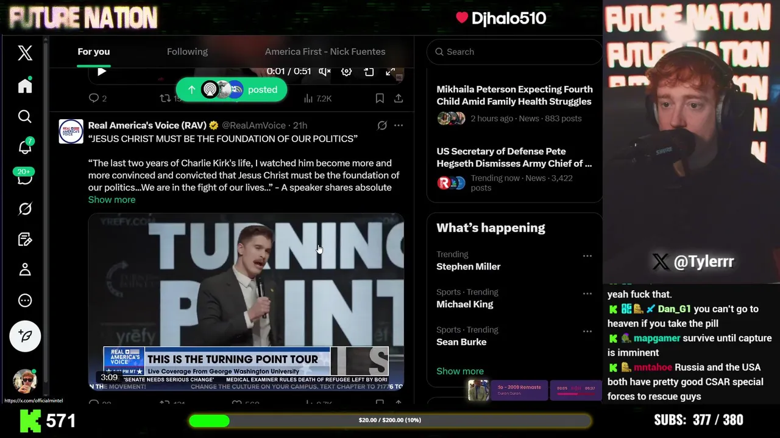The image size is (780, 438).
Task: Unmute the top video speaker icon
Action: pyautogui.click(x=325, y=72)
